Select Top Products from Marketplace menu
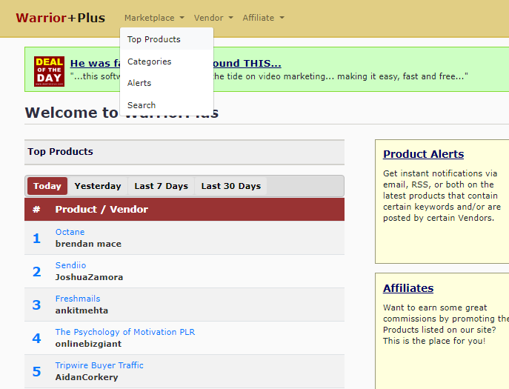509x389 pixels. coord(167,39)
